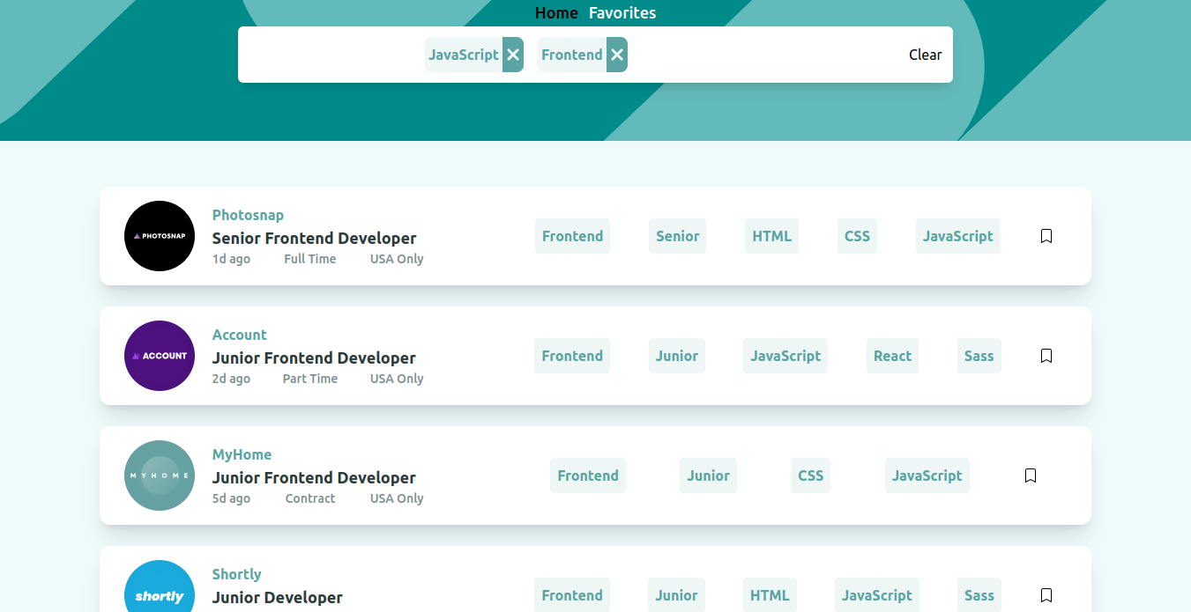Click the Frontend filter chip label
The height and width of the screenshot is (612, 1191).
click(572, 55)
